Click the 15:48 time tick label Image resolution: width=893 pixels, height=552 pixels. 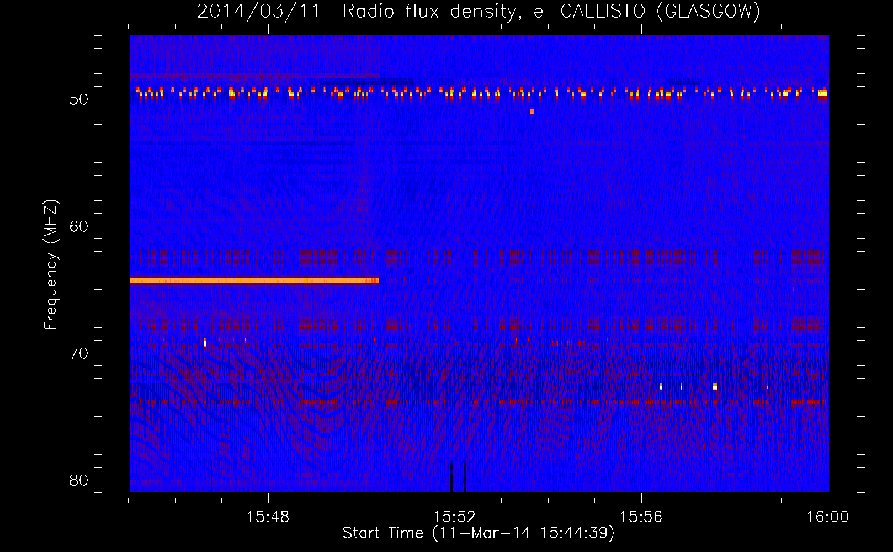click(x=268, y=517)
